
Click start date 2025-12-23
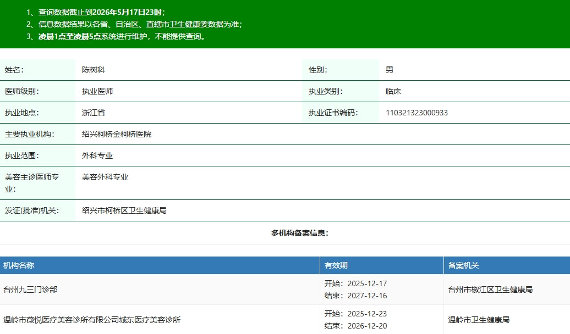tap(367, 314)
